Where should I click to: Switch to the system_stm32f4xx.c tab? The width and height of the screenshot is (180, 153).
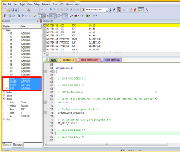tap(111, 60)
